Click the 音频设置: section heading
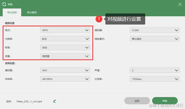The width and height of the screenshot is (185, 109). pos(10,63)
